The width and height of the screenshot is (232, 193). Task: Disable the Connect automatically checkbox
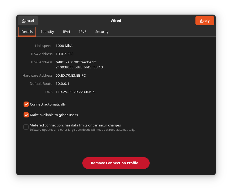26,104
